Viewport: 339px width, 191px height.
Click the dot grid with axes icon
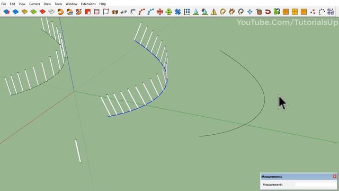[187, 12]
